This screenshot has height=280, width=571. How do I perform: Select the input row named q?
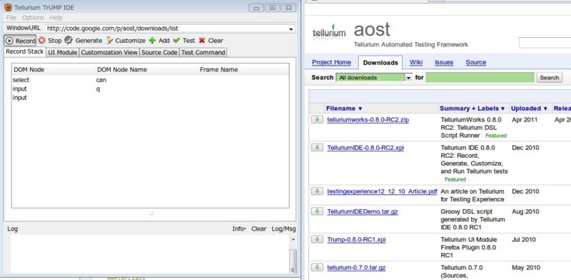click(x=151, y=89)
